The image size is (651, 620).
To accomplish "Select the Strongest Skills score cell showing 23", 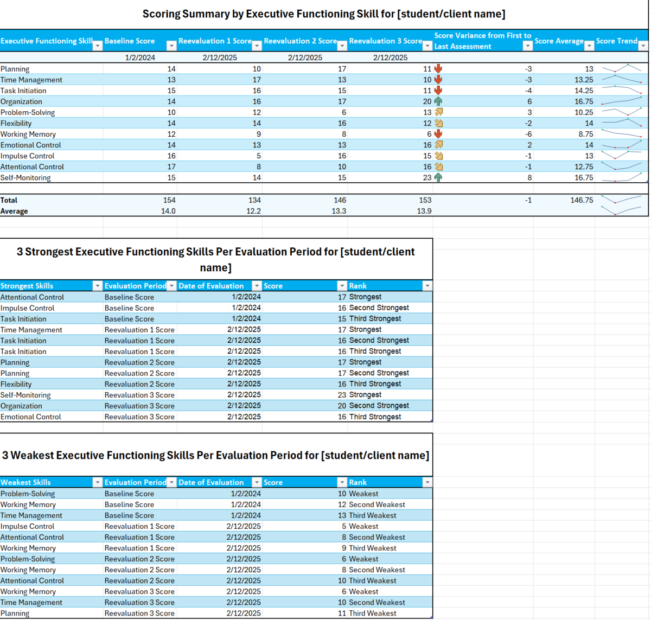I will [x=305, y=395].
